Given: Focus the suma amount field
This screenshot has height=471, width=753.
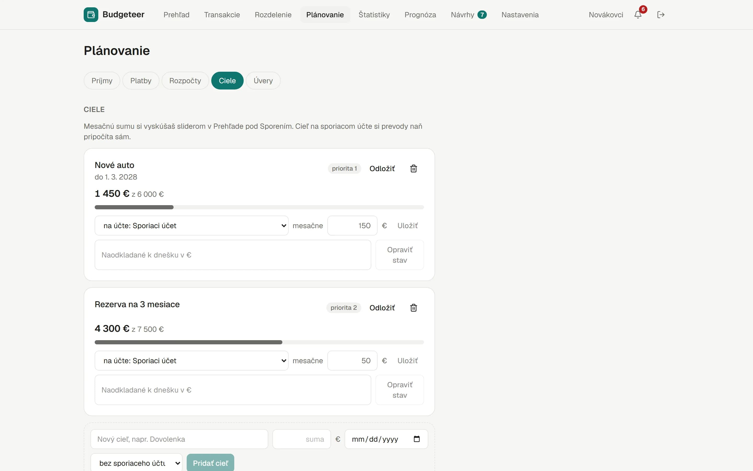Looking at the screenshot, I should click(x=301, y=439).
